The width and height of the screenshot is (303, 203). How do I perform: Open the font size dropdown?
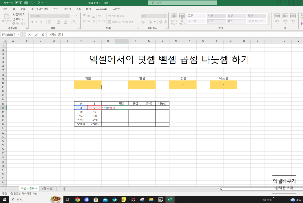[x=69, y=16]
